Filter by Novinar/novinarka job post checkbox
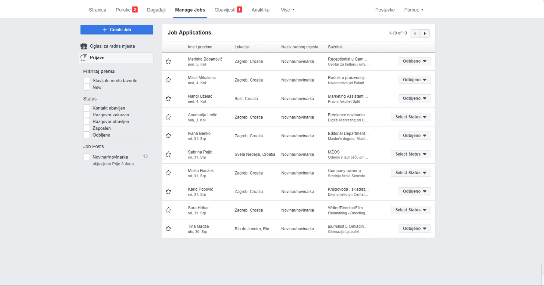Screen dimensions: 544x286 point(86,157)
